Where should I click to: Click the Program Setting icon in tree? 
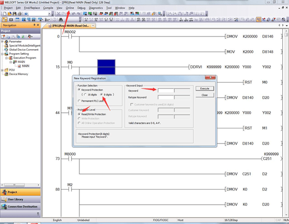[x=6, y=54]
